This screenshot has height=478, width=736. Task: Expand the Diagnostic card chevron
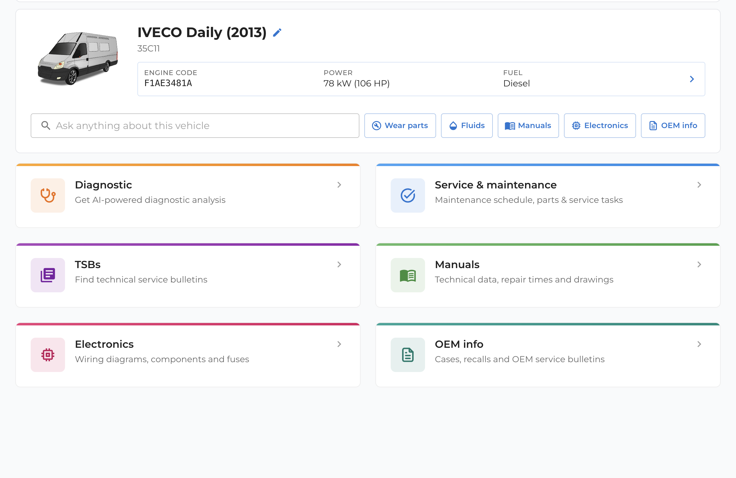point(339,185)
